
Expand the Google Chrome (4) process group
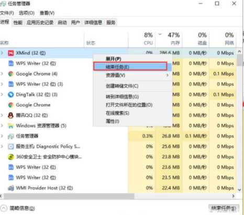click(x=2, y=74)
